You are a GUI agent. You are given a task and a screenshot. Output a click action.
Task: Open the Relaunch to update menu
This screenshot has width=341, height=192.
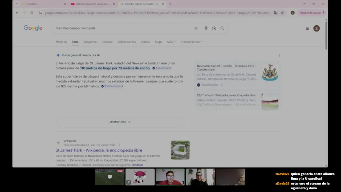point(312,13)
